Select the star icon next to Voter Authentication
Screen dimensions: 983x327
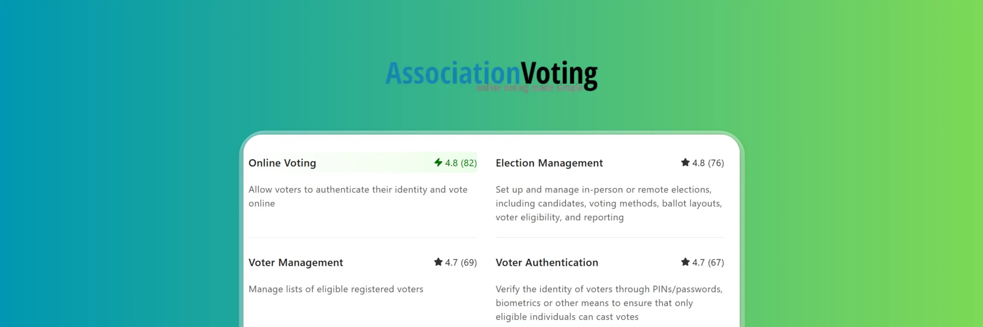(686, 262)
